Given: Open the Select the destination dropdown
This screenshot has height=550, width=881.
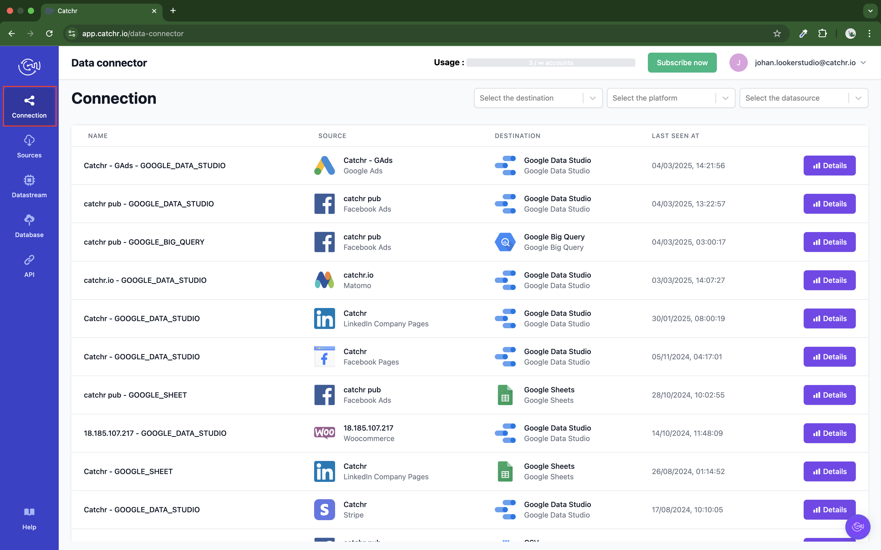Looking at the screenshot, I should click(538, 98).
